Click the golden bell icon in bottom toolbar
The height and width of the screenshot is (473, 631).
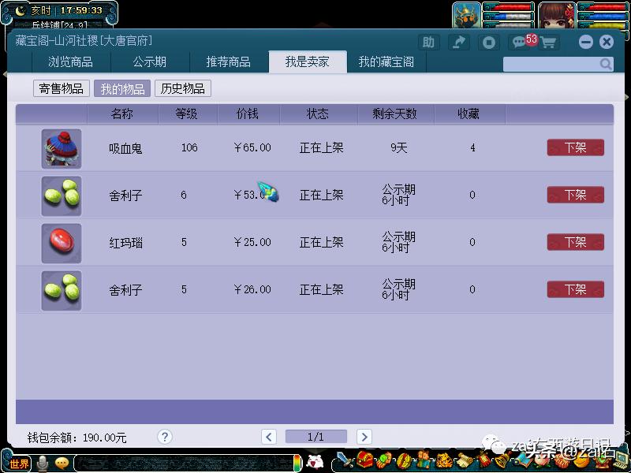[x=504, y=460]
